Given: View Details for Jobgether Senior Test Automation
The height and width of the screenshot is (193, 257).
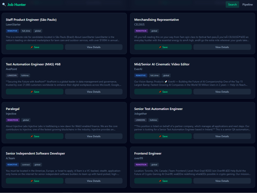Looking at the screenshot, I should point(222,136).
